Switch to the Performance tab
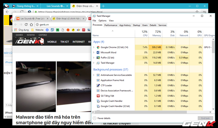 coord(111,25)
